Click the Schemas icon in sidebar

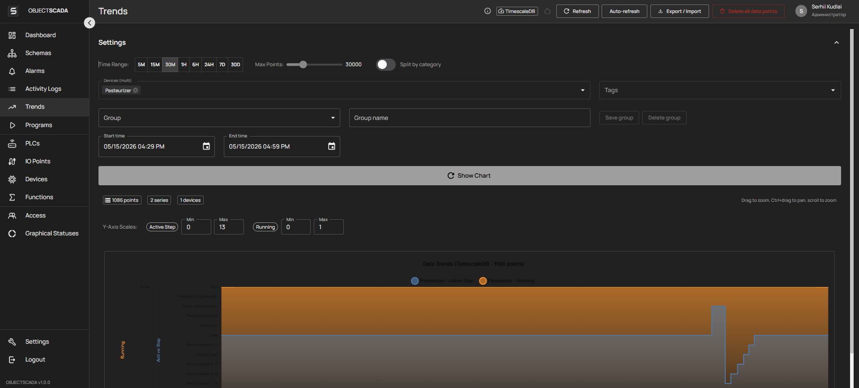click(x=12, y=53)
